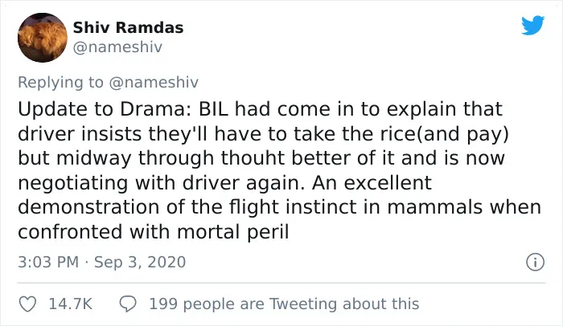Click the 3:03 PM timestamp
Screen dimensions: 563x326
(48, 262)
